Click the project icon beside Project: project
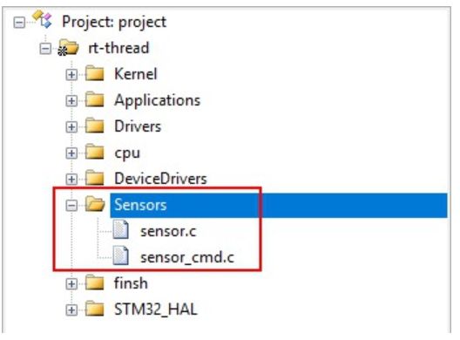 pyautogui.click(x=42, y=19)
